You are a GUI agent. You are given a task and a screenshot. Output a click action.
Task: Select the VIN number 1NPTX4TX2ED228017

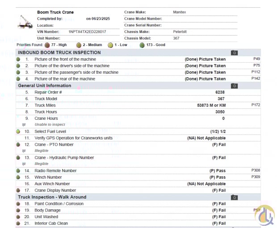point(87,32)
